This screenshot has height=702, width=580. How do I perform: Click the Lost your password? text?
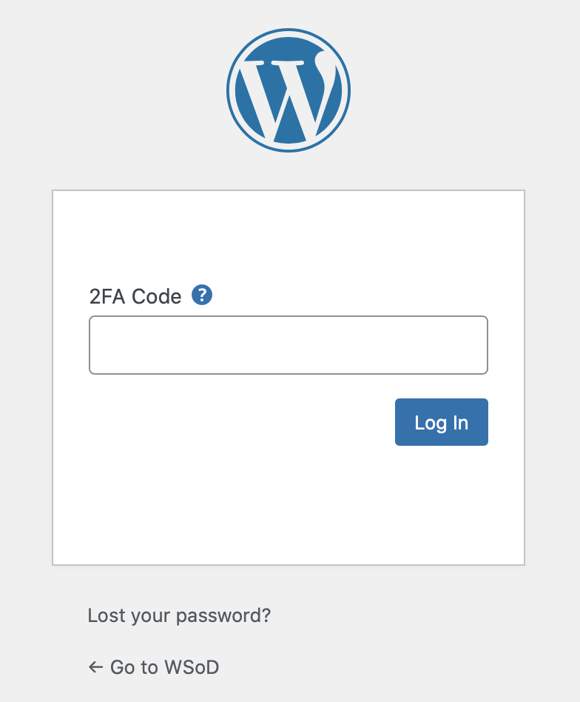click(x=179, y=615)
